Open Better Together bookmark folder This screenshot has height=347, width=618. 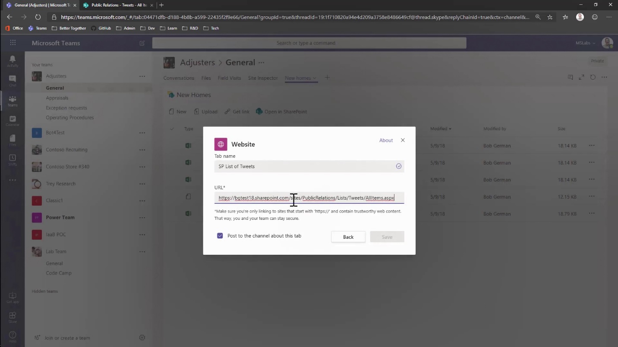pyautogui.click(x=69, y=28)
